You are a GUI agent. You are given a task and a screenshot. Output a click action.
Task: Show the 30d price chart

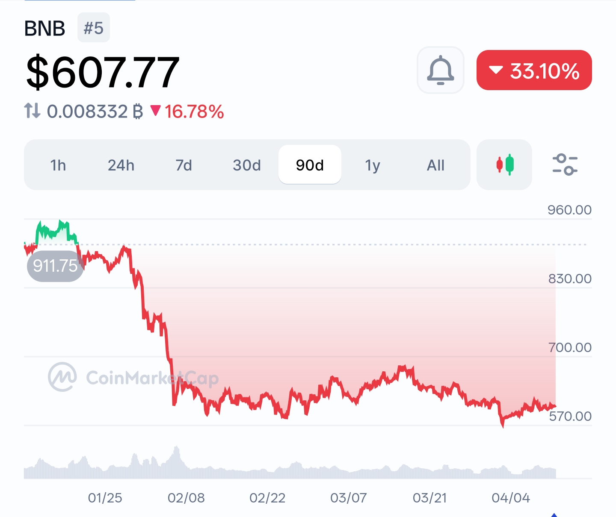tap(247, 165)
